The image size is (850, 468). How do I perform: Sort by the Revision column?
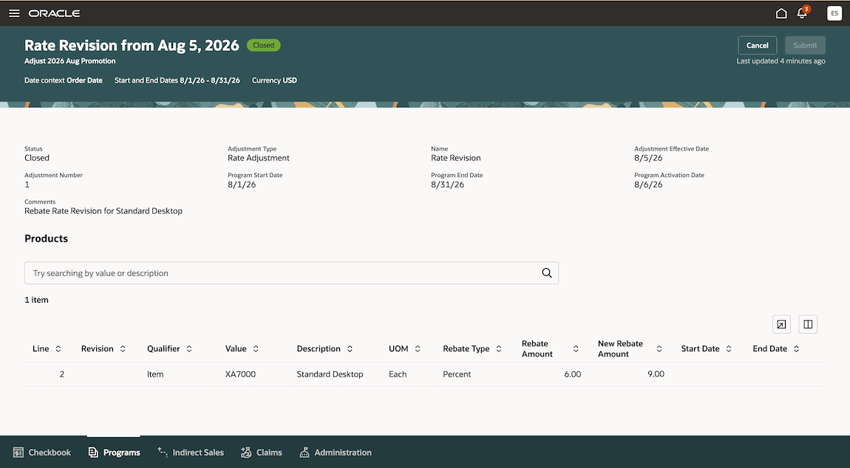123,349
